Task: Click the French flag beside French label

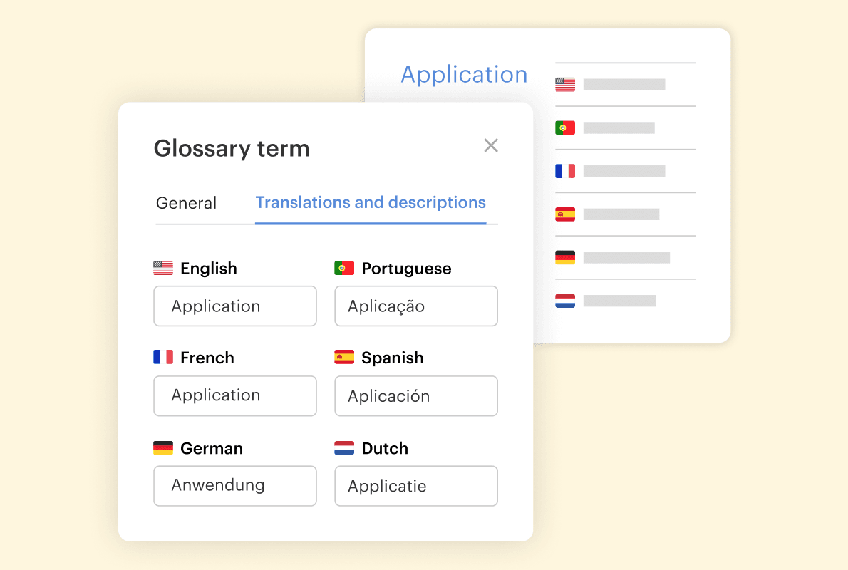Action: click(x=163, y=358)
